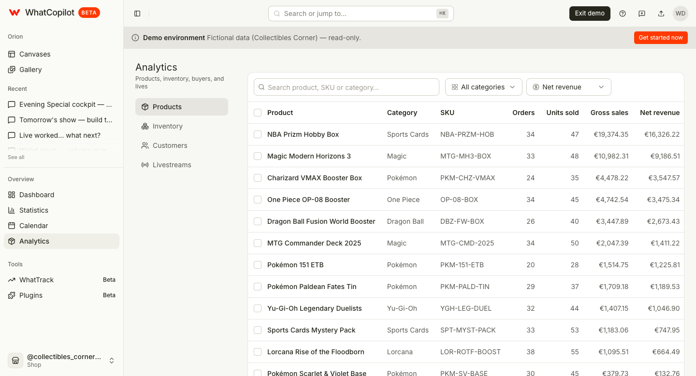The width and height of the screenshot is (696, 376).
Task: Click the SKU column header
Action: click(447, 113)
